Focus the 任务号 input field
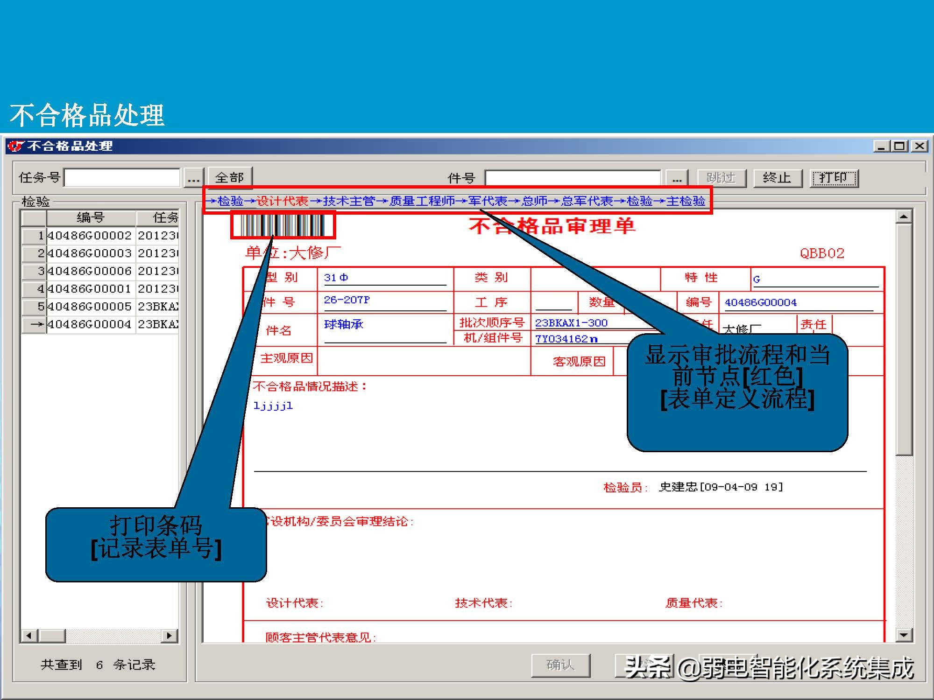The width and height of the screenshot is (934, 700). pos(122,178)
